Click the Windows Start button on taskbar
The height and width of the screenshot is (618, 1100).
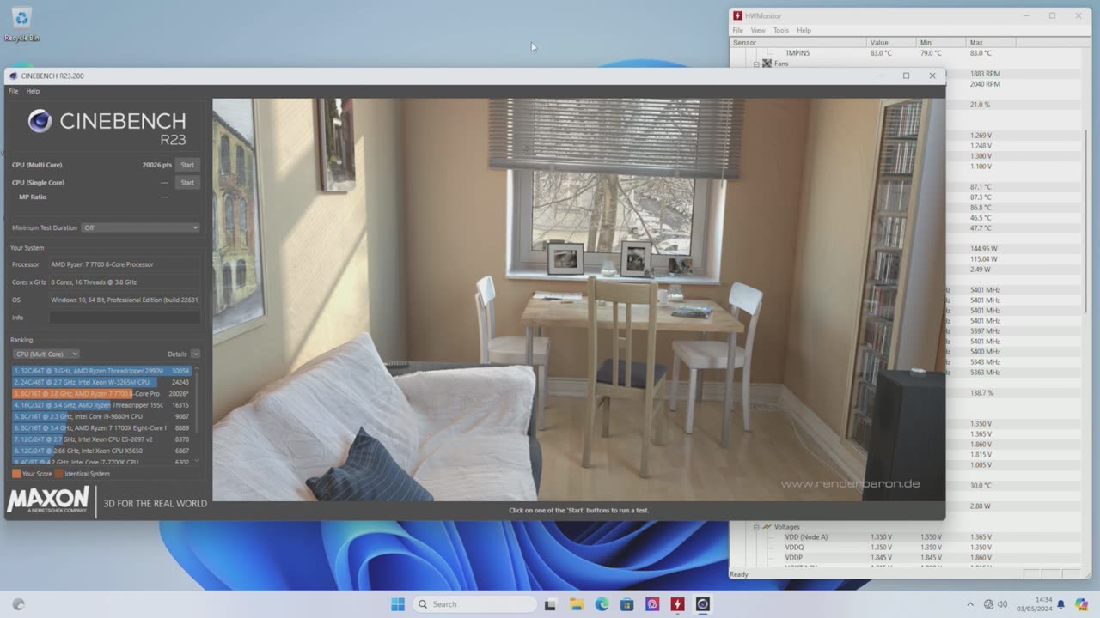(398, 604)
